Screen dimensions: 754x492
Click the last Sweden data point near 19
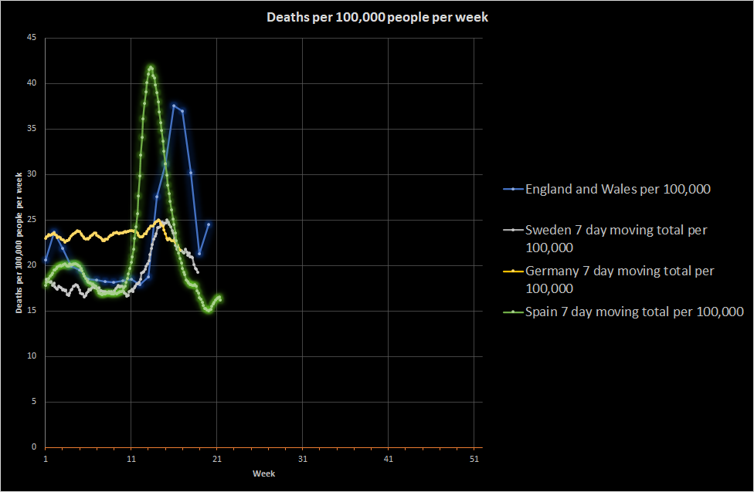pyautogui.click(x=198, y=272)
